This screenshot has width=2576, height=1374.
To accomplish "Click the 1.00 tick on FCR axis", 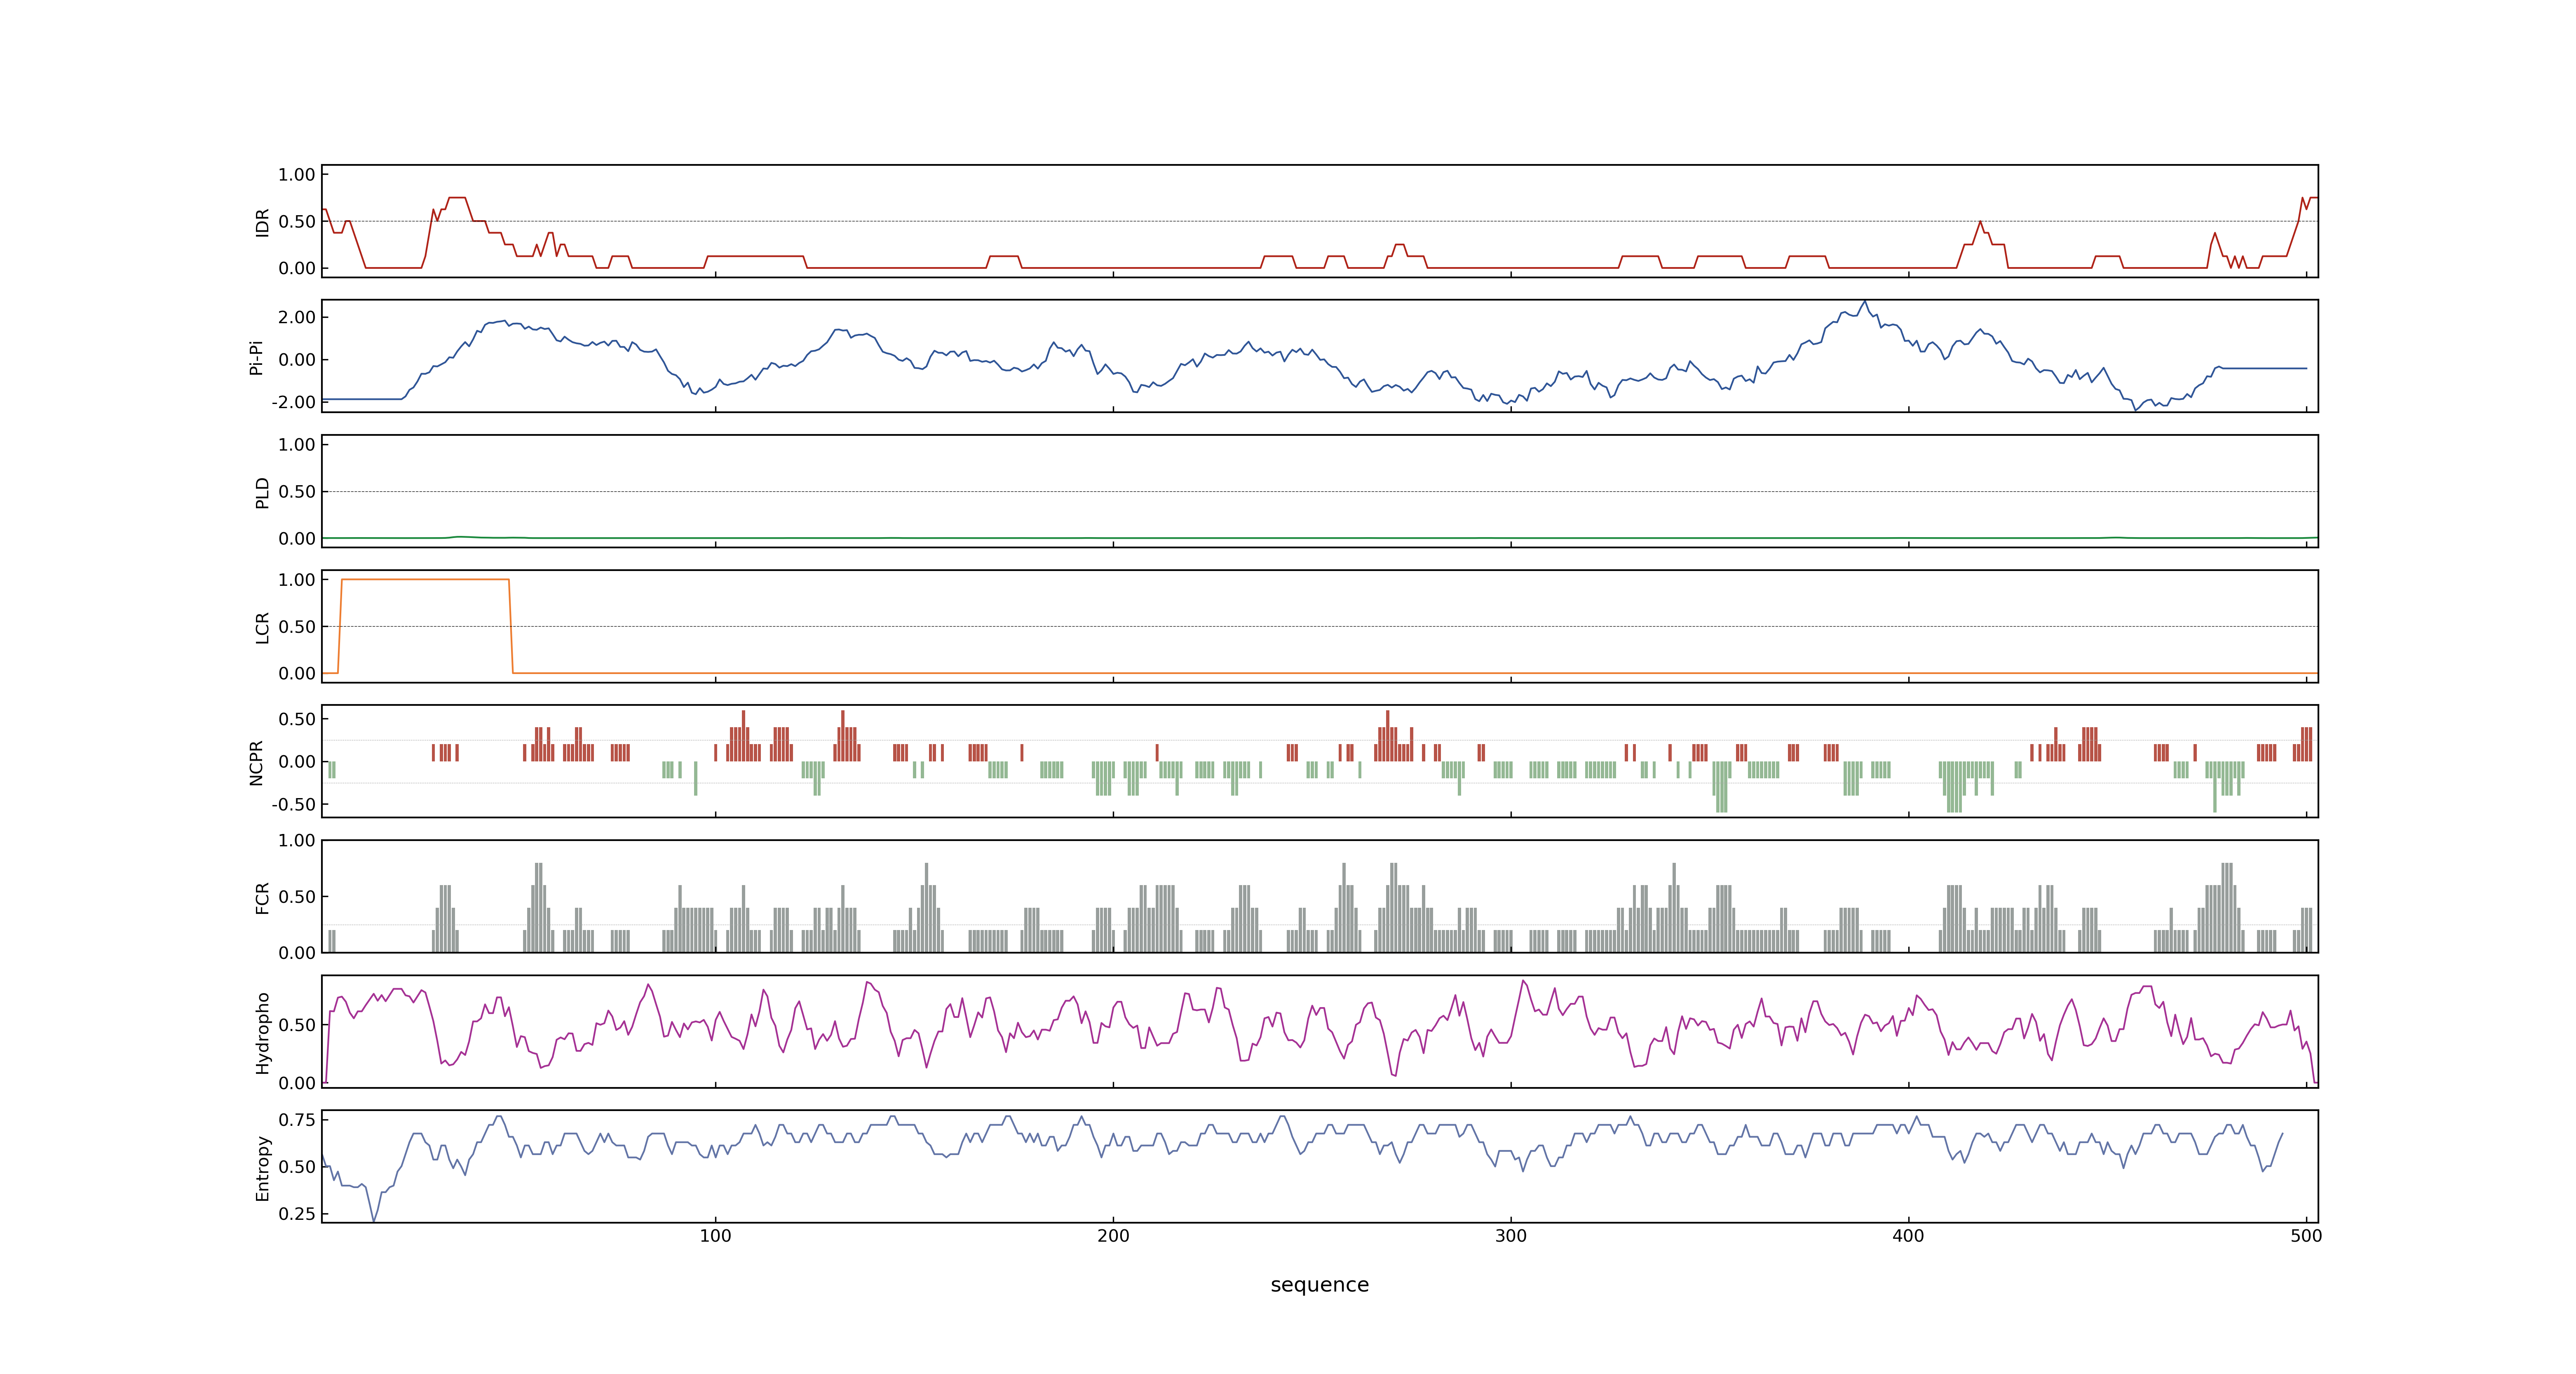I will coord(297,840).
